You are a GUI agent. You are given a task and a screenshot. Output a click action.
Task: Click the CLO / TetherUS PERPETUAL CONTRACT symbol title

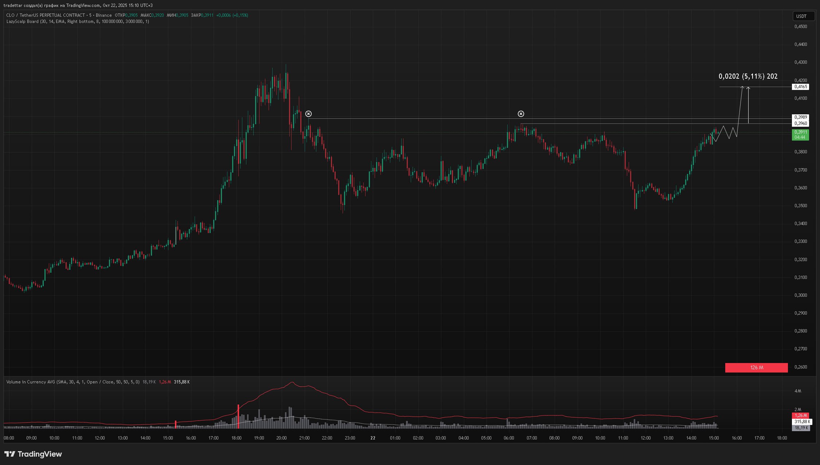(46, 15)
